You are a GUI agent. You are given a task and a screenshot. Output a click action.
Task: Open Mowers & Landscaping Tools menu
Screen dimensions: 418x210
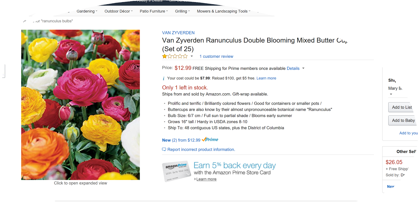[223, 11]
